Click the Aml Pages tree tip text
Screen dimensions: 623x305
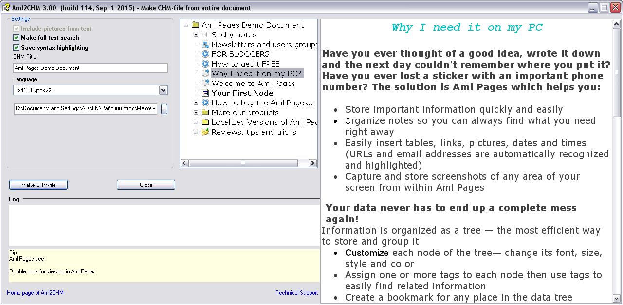(27, 259)
